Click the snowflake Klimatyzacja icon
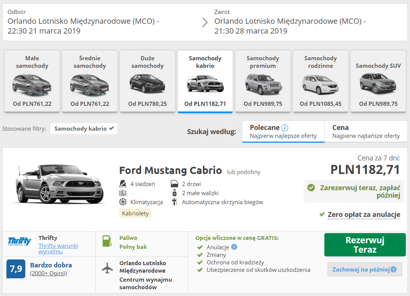 123,202
